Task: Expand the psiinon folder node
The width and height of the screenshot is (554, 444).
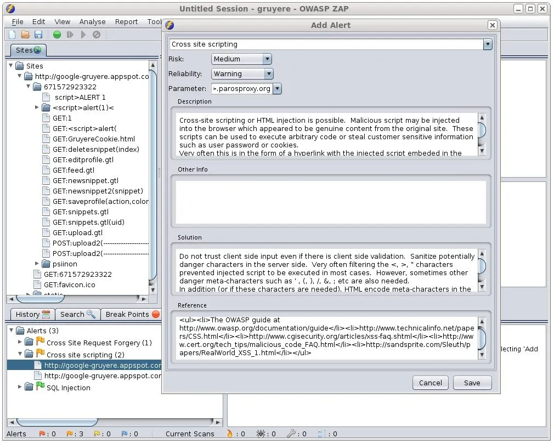Action: pos(37,264)
